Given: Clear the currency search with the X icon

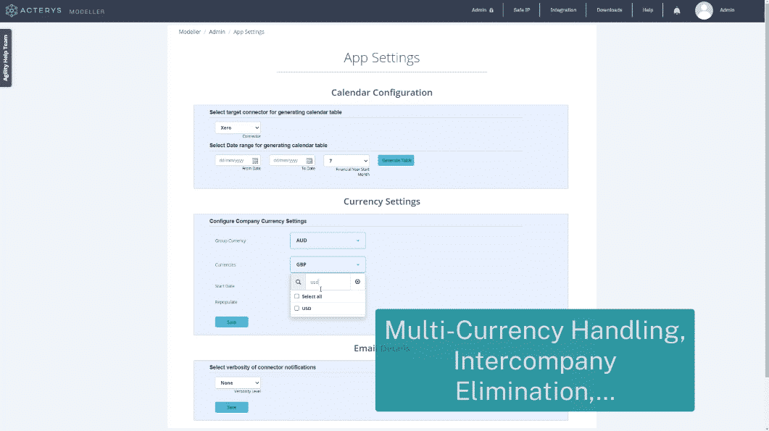Looking at the screenshot, I should [357, 282].
